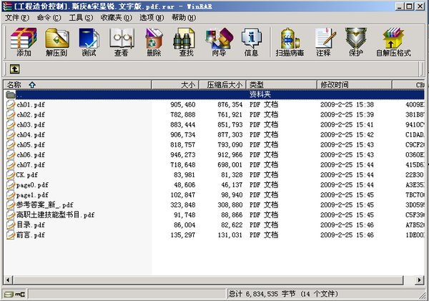Click modified time 2009-2-25 15:41
This screenshot has height=301, width=429.
click(347, 125)
